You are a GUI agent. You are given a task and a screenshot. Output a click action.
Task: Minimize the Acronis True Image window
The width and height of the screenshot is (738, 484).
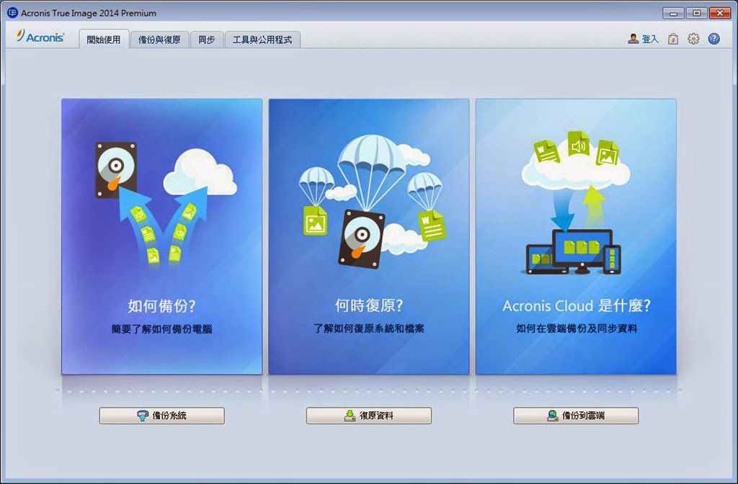(674, 13)
